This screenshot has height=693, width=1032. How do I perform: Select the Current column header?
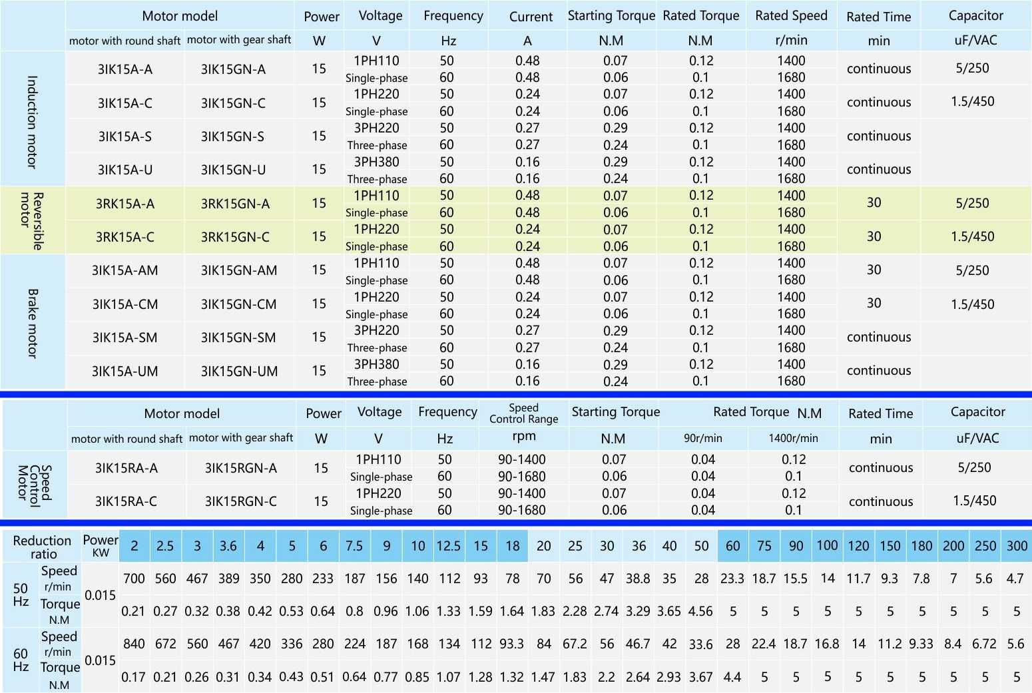point(531,17)
